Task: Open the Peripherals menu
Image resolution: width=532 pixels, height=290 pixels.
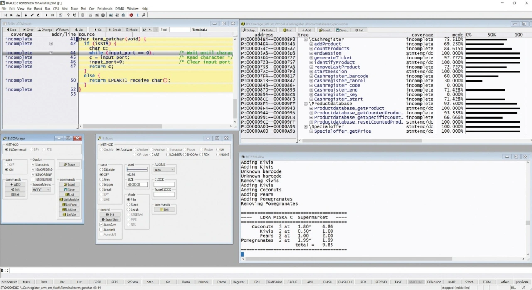Action: [x=105, y=9]
